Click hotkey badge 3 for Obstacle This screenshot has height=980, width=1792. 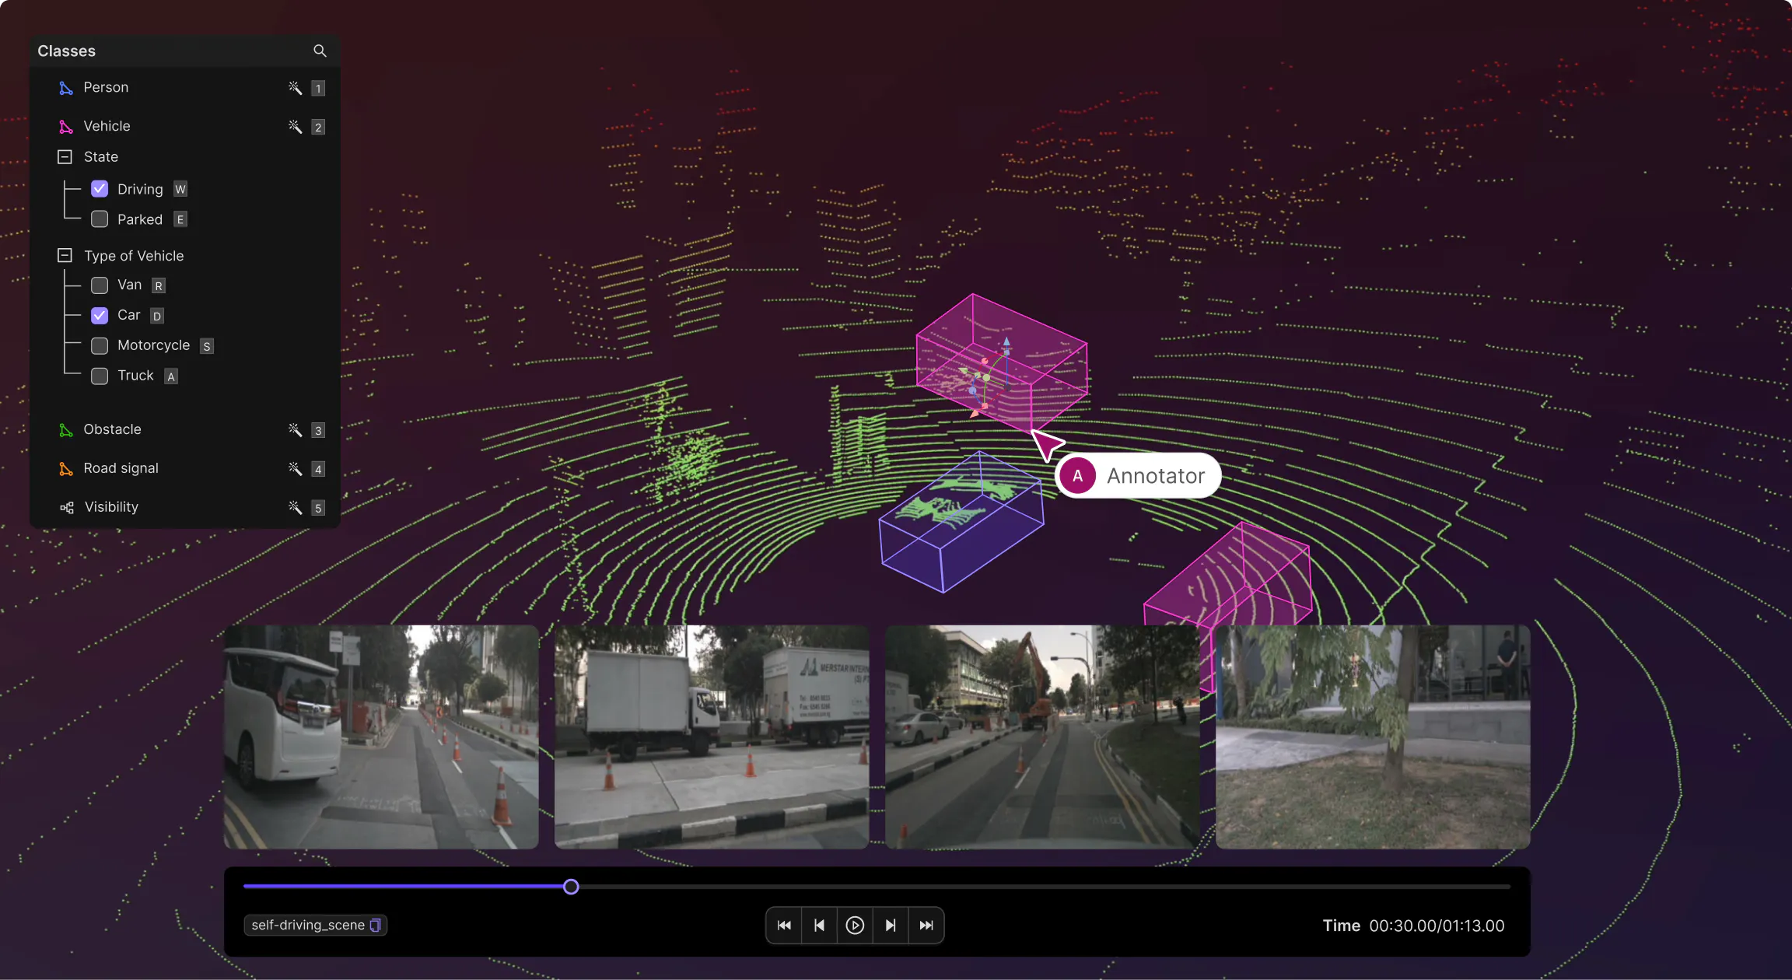pos(318,430)
